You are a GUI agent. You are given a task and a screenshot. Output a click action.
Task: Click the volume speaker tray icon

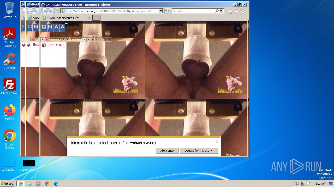point(296,184)
